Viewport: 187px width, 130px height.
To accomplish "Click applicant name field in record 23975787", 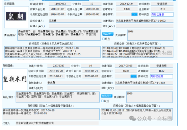I will coord(74,83).
